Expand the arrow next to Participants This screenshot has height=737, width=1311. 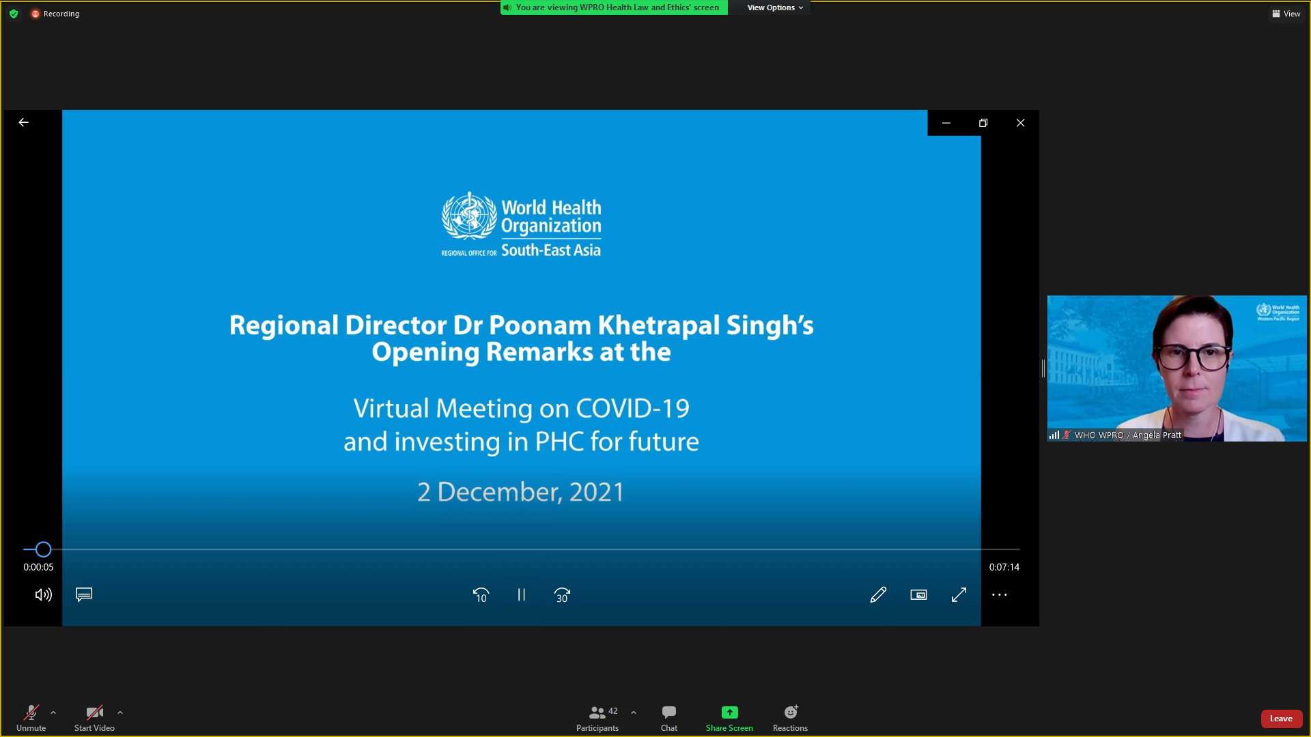634,712
